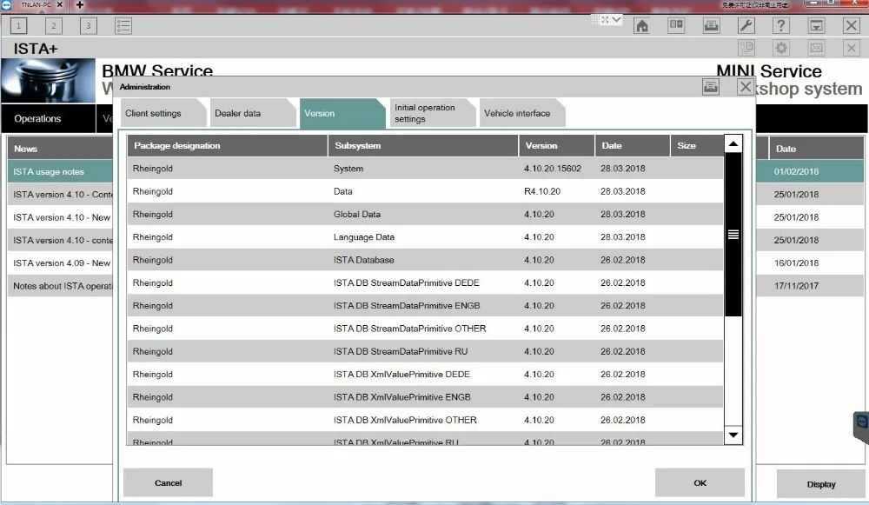
Task: Select the ISTA usage notes news item
Action: (61, 172)
